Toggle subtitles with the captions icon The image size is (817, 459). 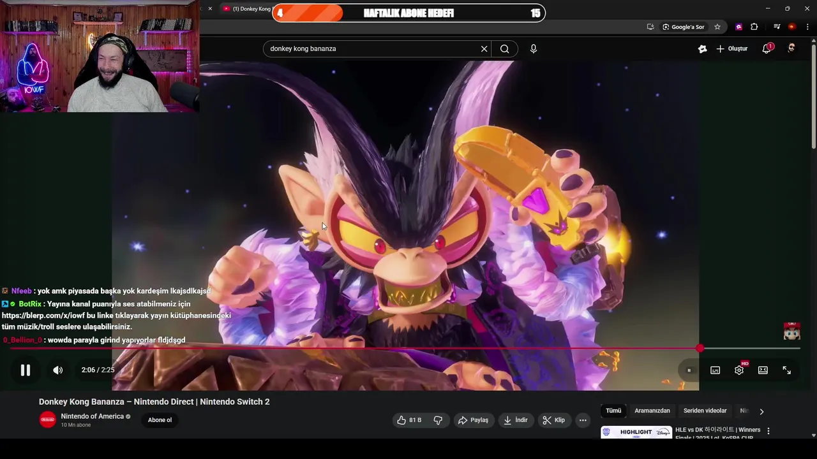coord(716,370)
